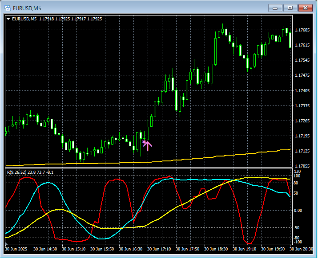Click the 100 level on indicator scale
318x258 pixels.
pos(297,176)
